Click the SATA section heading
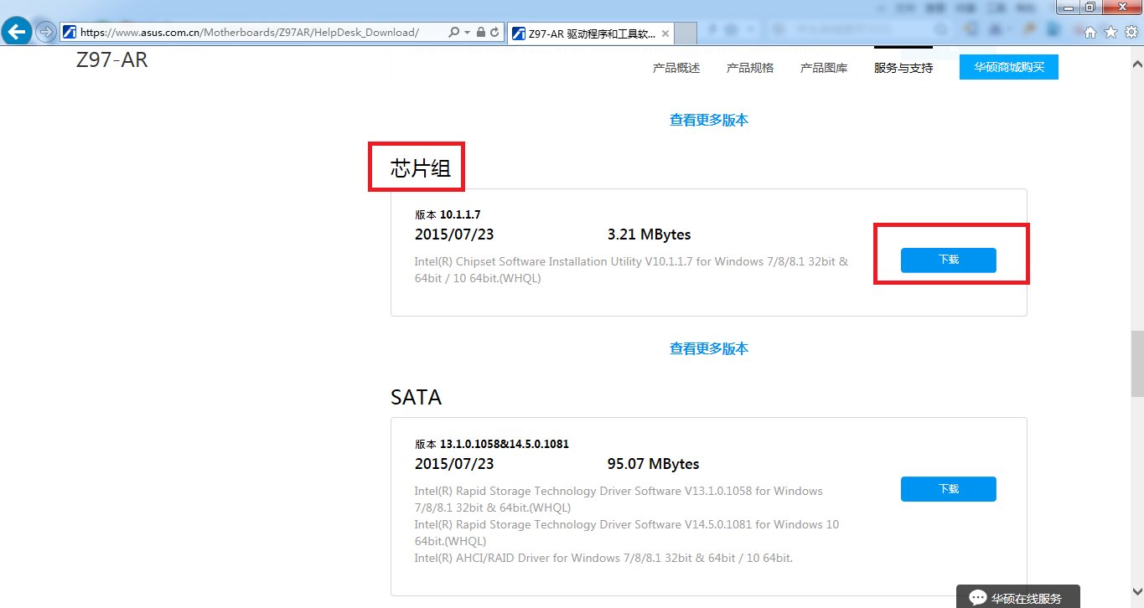The image size is (1144, 608). point(416,397)
